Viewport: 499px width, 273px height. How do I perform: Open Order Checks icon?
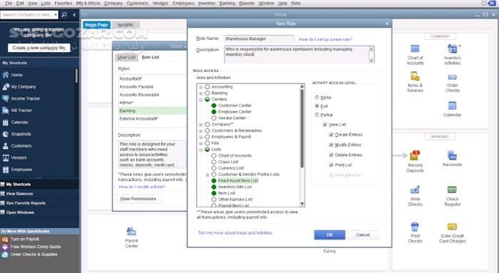point(452,77)
